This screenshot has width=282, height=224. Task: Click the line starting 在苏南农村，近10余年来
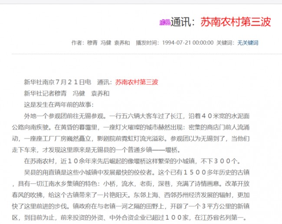point(132,161)
